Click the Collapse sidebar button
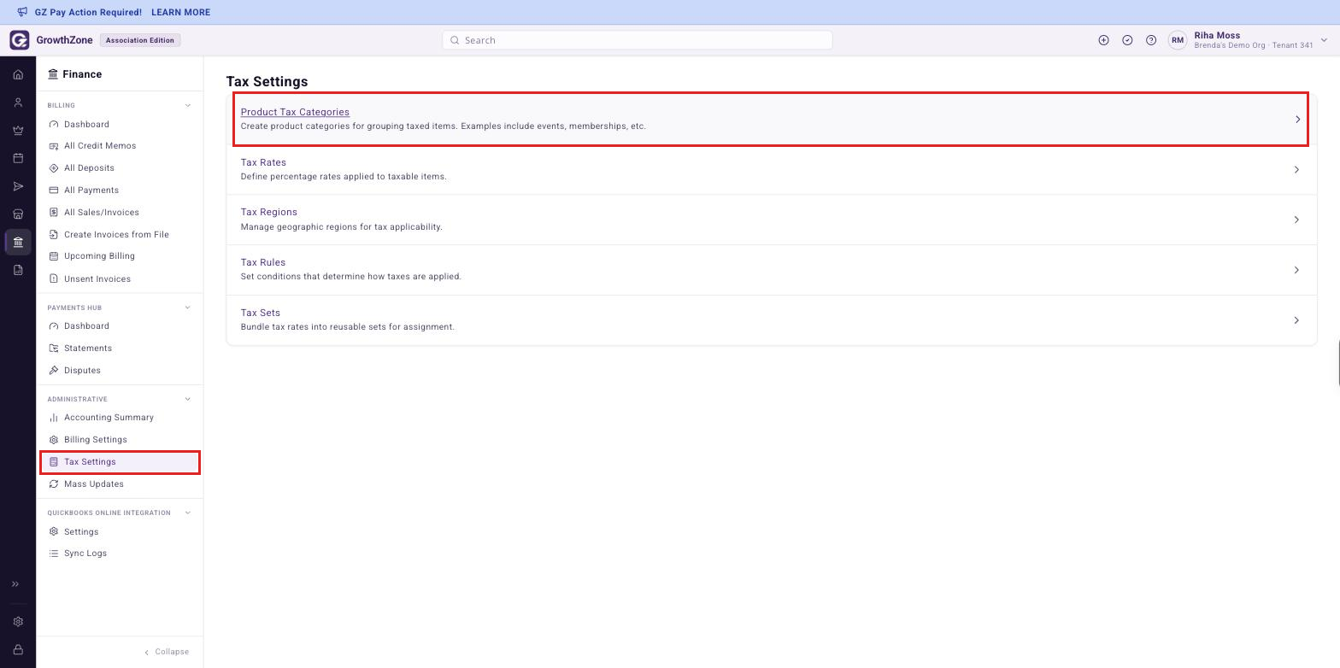 [167, 652]
